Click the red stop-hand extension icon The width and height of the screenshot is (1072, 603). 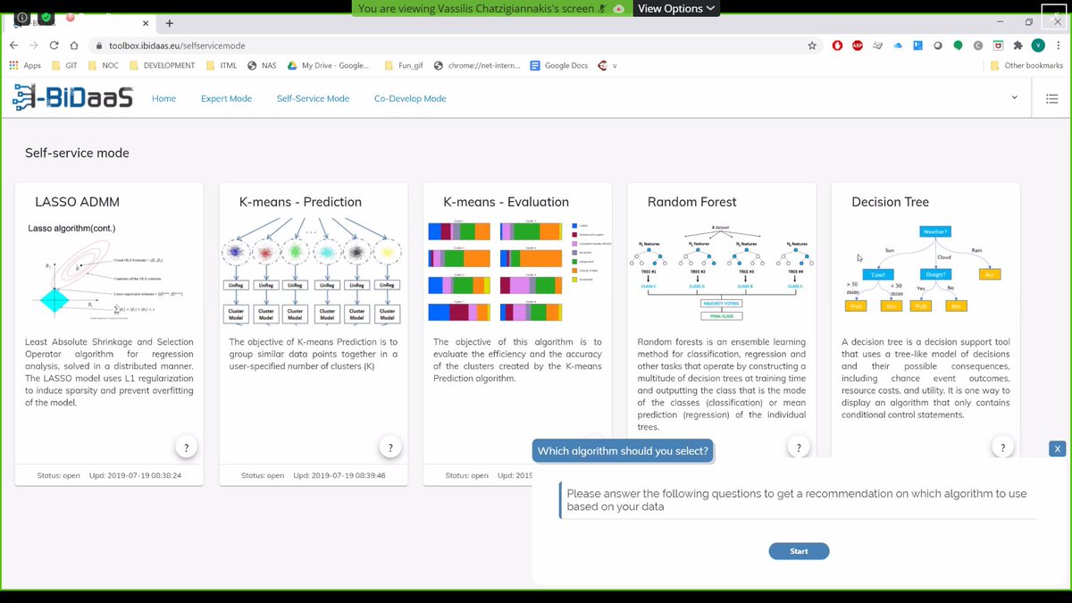tap(838, 45)
